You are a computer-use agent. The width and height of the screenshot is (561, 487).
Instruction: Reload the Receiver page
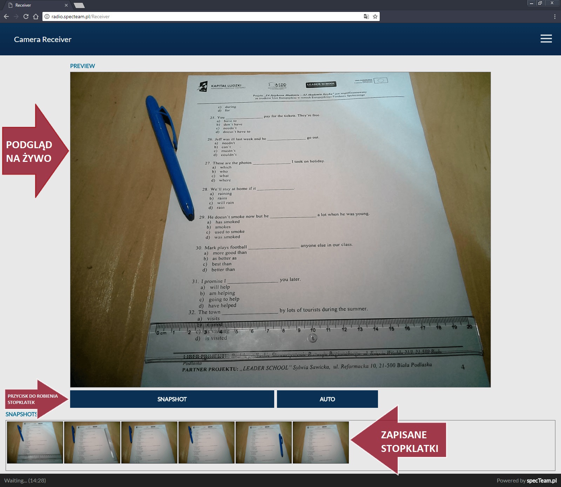pos(26,16)
